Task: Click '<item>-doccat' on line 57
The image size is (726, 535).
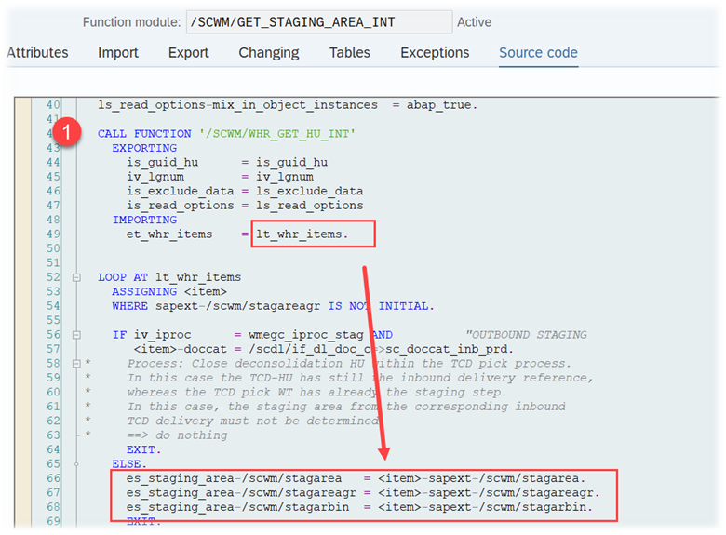Action: (x=181, y=349)
